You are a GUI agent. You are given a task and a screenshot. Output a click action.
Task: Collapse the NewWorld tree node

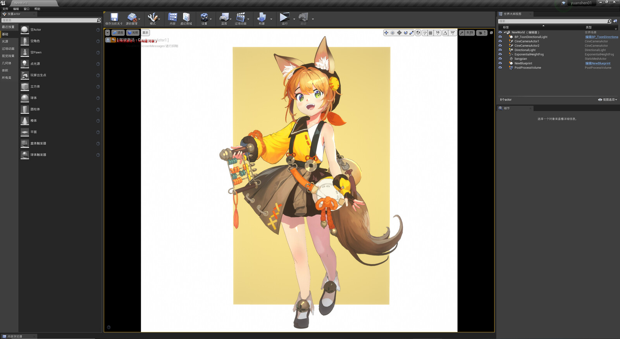coord(505,32)
